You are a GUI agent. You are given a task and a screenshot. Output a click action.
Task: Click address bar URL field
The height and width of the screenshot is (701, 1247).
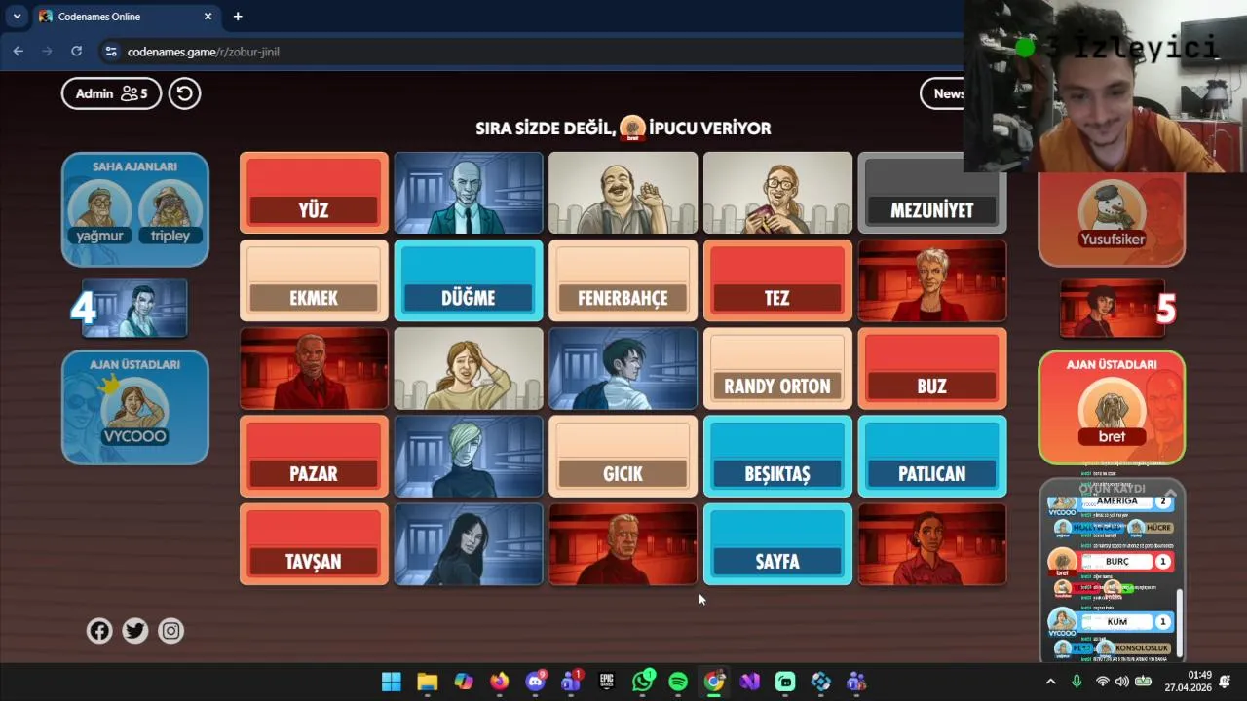[x=531, y=52]
